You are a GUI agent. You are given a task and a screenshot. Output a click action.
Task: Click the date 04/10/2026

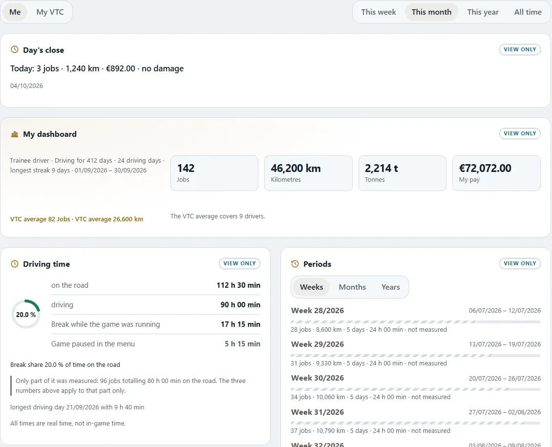26,86
